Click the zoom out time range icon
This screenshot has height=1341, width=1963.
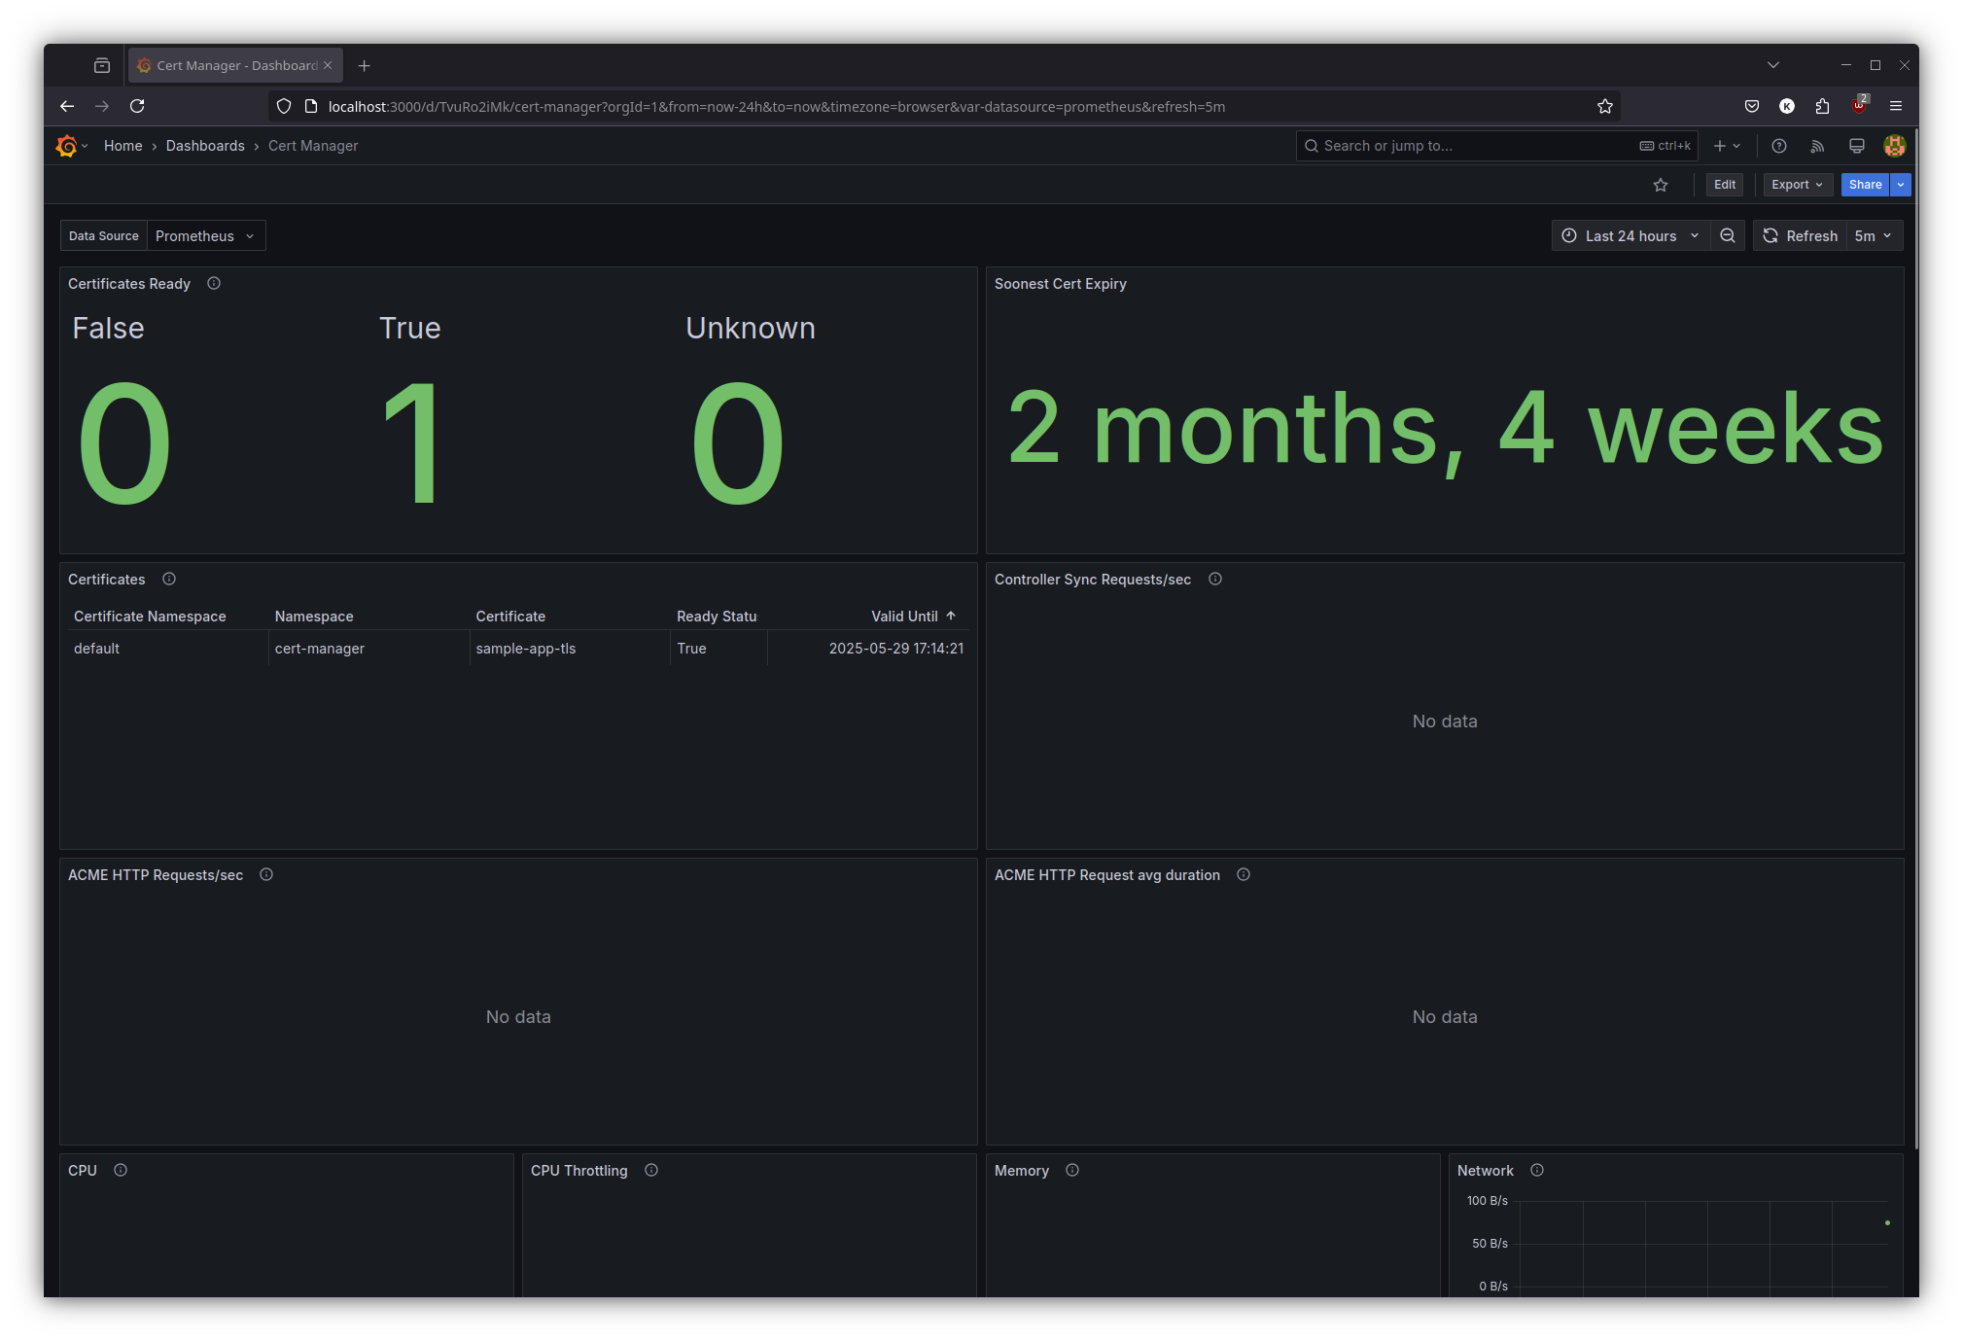(1728, 235)
